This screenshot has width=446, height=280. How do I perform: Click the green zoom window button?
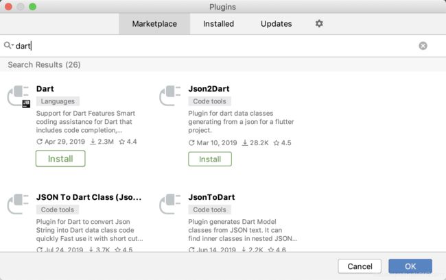click(33, 7)
